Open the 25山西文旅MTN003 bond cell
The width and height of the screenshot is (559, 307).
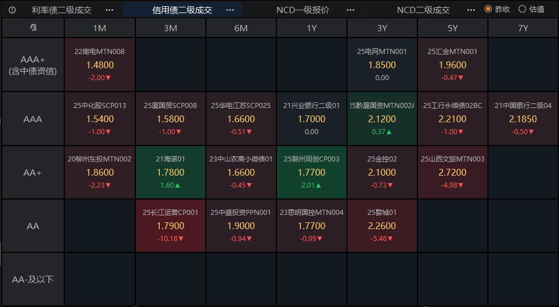453,172
